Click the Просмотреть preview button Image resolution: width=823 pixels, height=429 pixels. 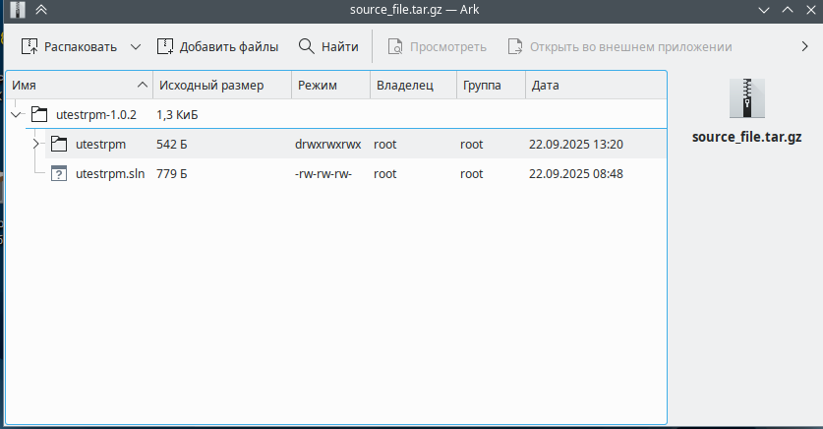coord(438,46)
